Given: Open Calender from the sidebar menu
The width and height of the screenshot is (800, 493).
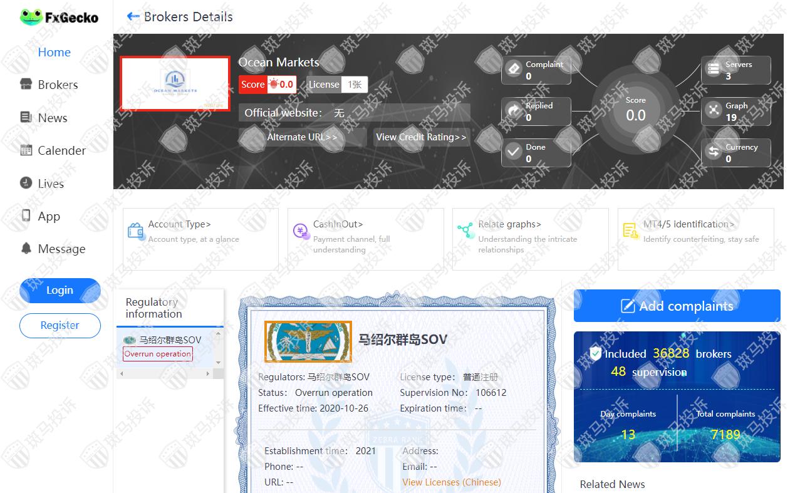Looking at the screenshot, I should [x=61, y=150].
